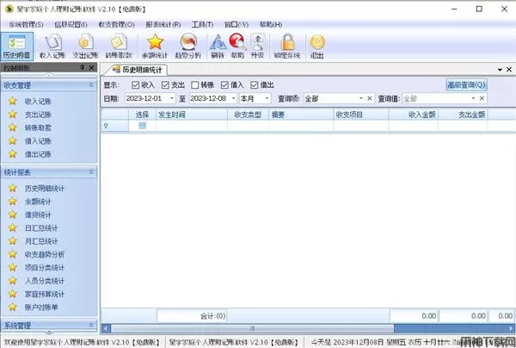This screenshot has width=516, height=348.
Task: Toggle the 收入 display checkbox
Action: [x=135, y=85]
